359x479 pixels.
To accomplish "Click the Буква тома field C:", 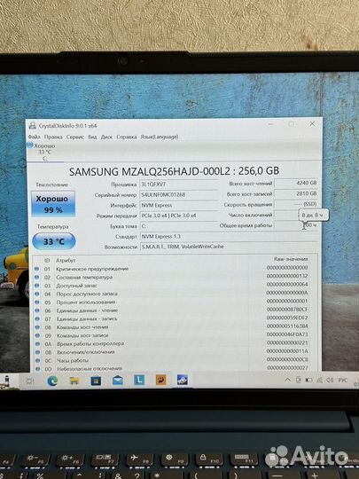I will pyautogui.click(x=178, y=226).
